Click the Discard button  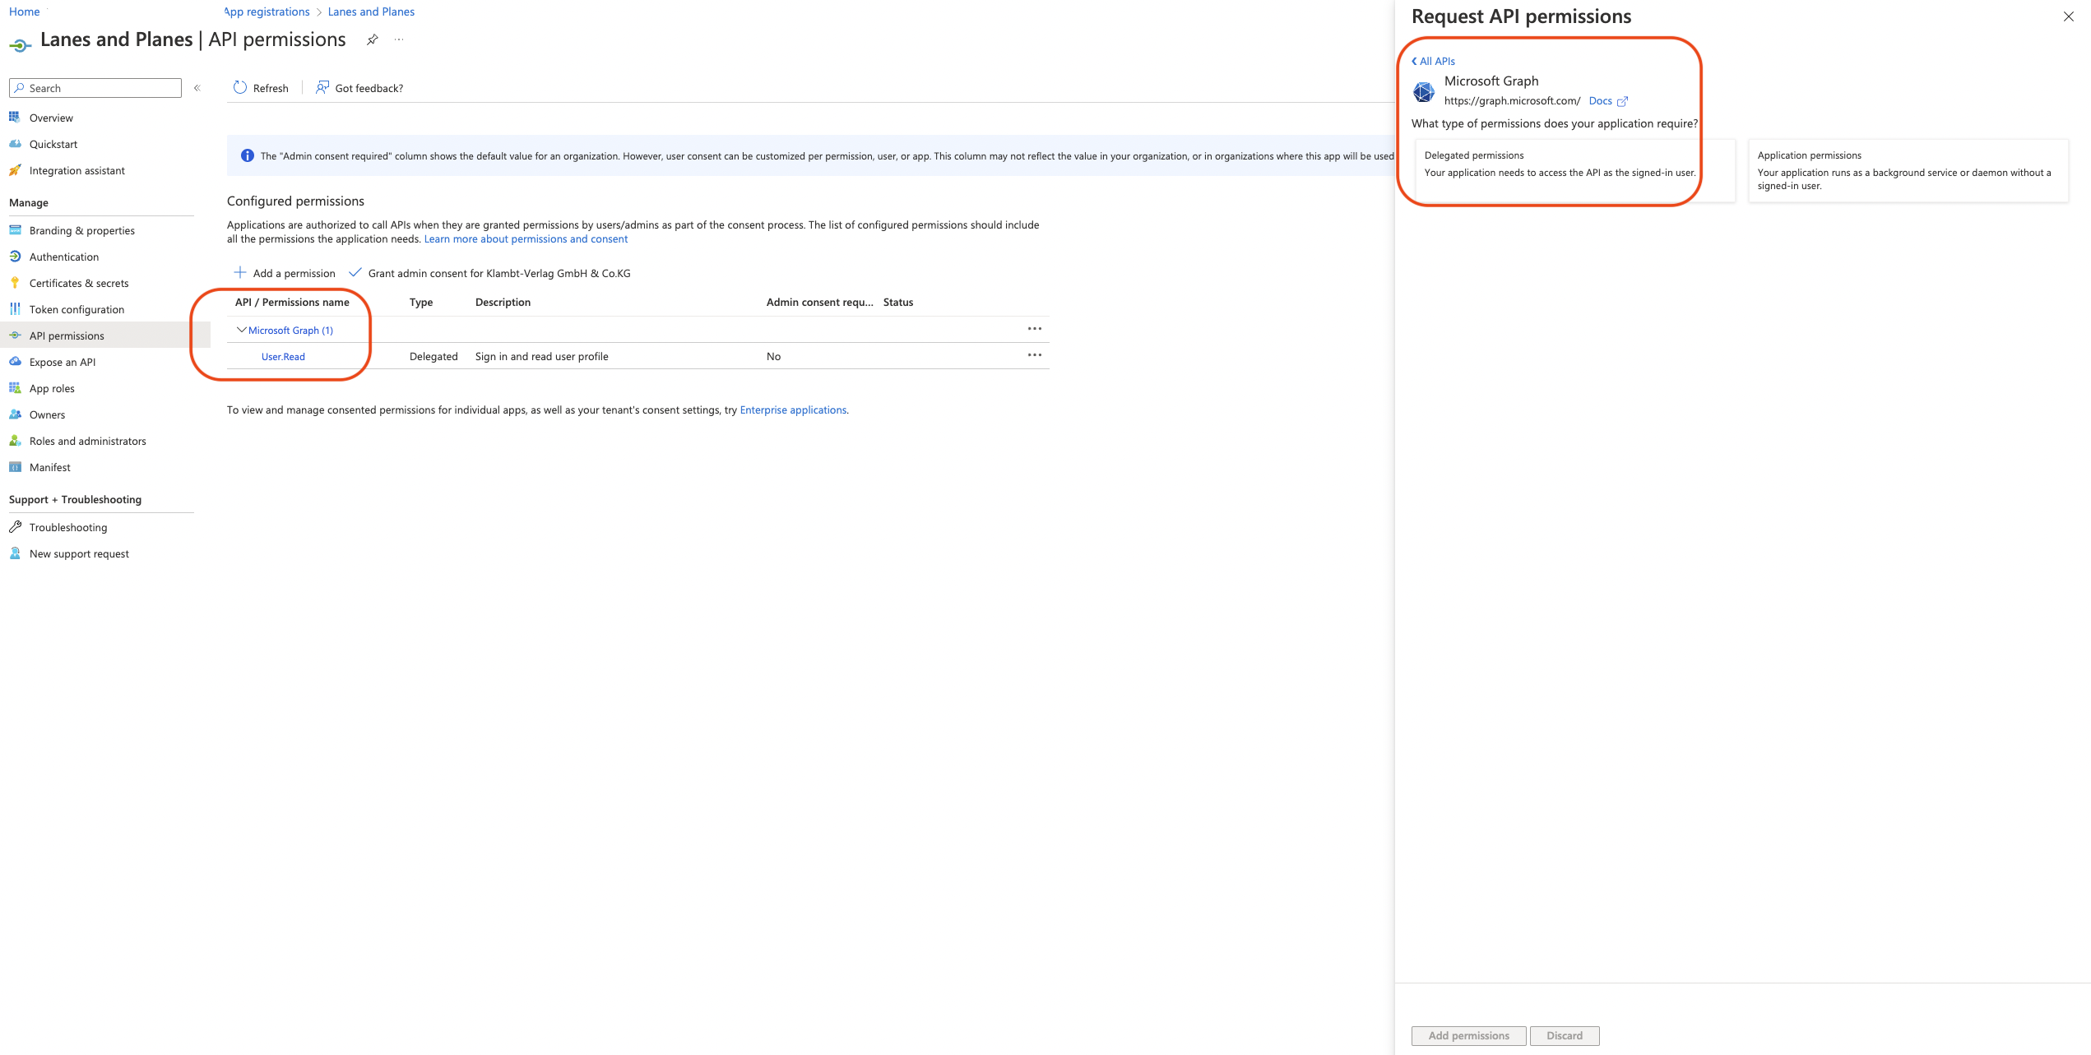point(1564,1035)
